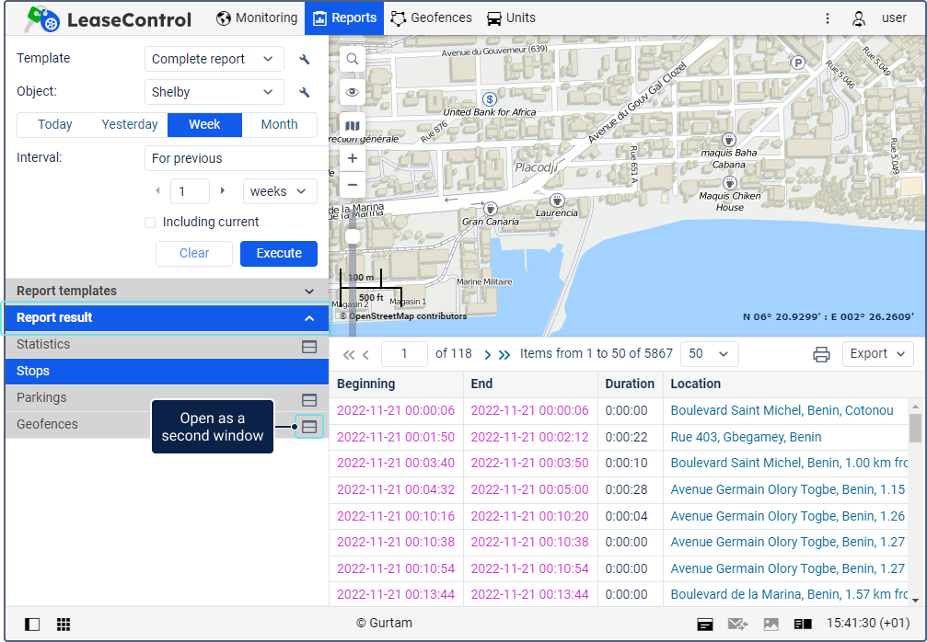Open the Export dropdown
The width and height of the screenshot is (927, 642).
[876, 354]
